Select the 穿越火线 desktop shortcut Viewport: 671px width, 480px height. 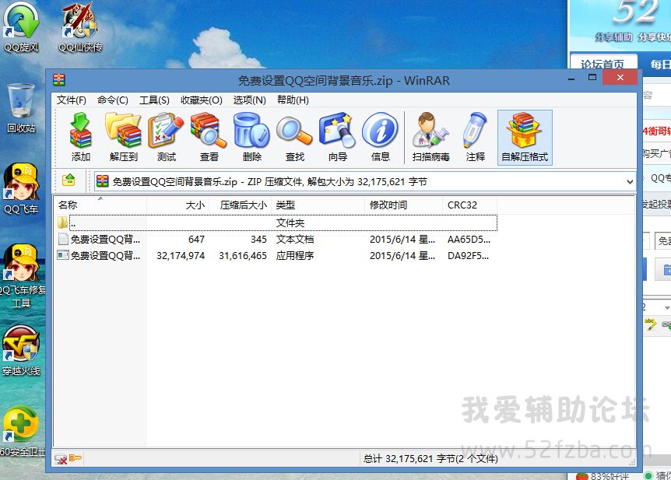pyautogui.click(x=21, y=350)
